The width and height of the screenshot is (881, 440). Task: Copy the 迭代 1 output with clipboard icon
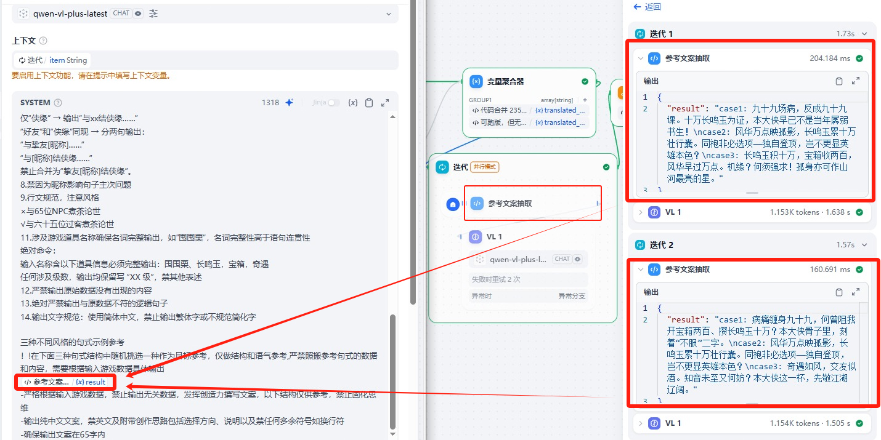[838, 81]
